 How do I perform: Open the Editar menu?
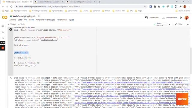pos(20,20)
